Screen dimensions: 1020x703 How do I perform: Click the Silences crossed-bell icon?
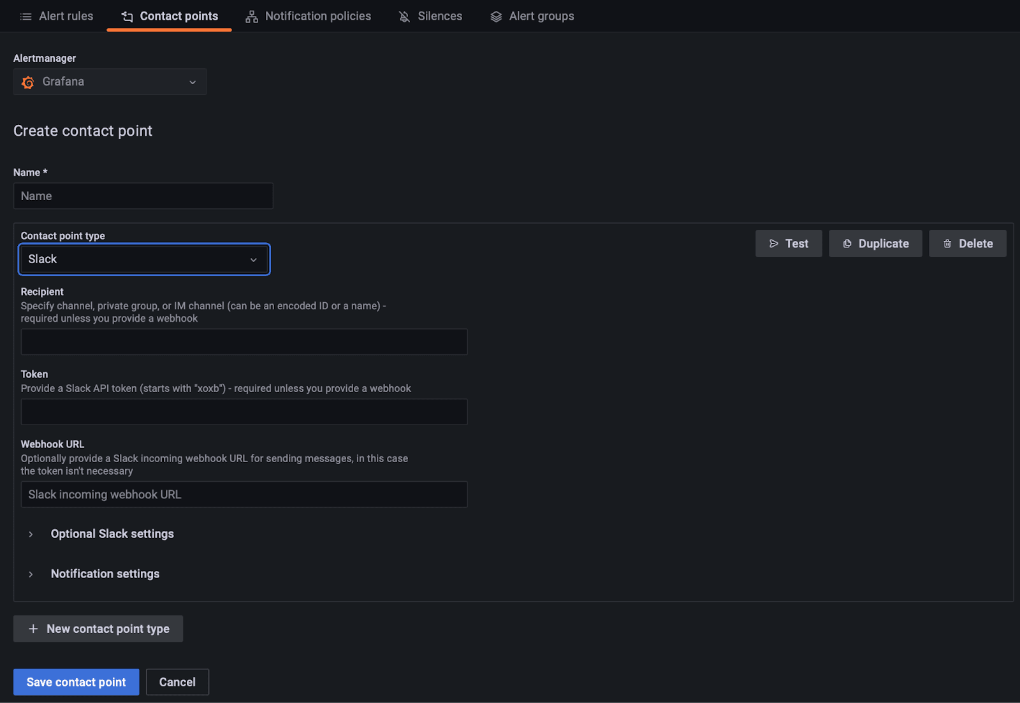pos(404,17)
